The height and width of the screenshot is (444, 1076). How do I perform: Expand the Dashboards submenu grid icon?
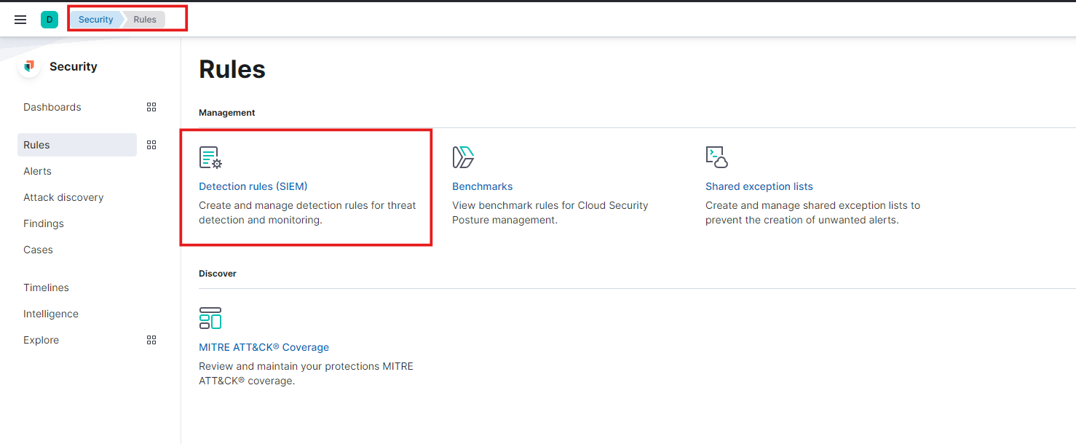[151, 107]
